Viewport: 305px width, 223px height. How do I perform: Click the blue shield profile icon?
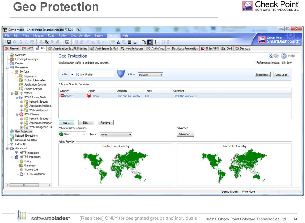point(121,74)
